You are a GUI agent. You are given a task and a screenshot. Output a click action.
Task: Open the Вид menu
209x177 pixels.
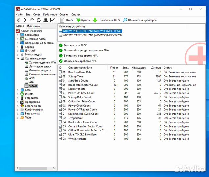click(x=28, y=15)
